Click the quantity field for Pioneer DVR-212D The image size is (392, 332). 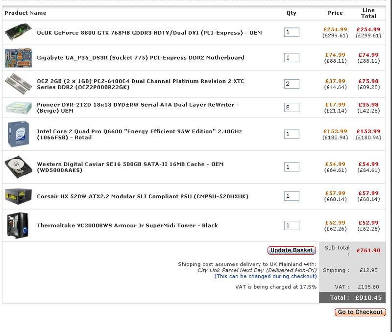[291, 107]
